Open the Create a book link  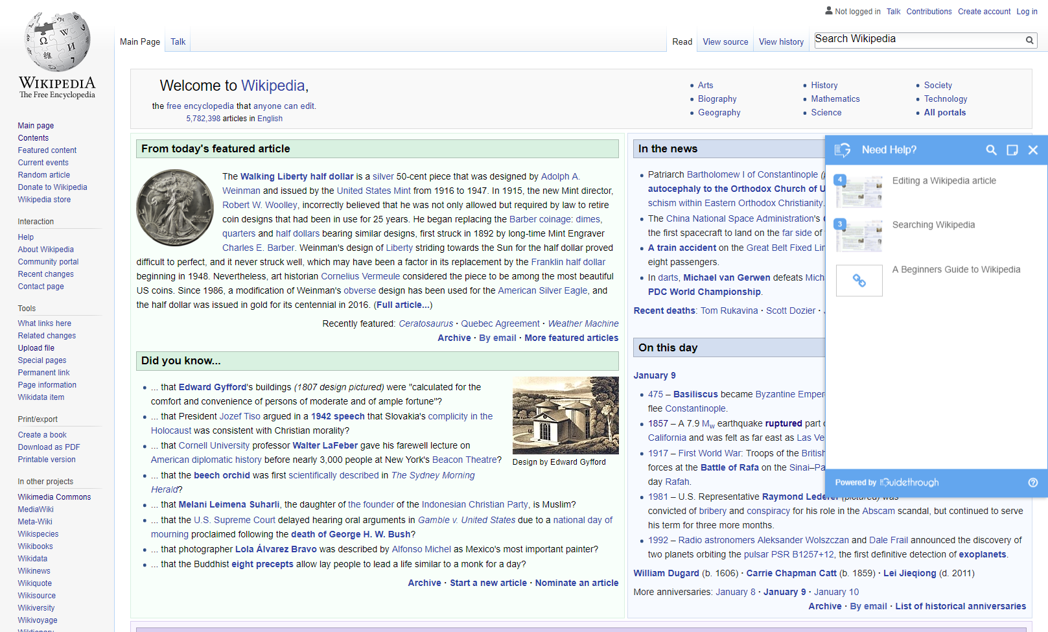pos(42,435)
